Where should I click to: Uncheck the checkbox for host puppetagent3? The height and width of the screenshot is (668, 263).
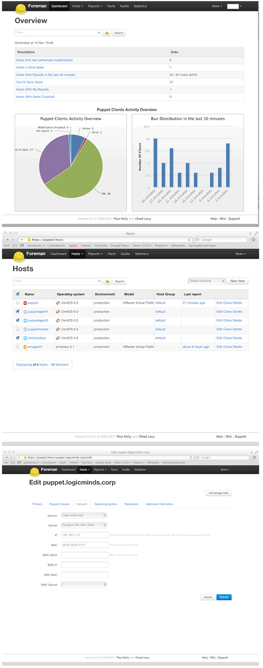click(x=18, y=321)
